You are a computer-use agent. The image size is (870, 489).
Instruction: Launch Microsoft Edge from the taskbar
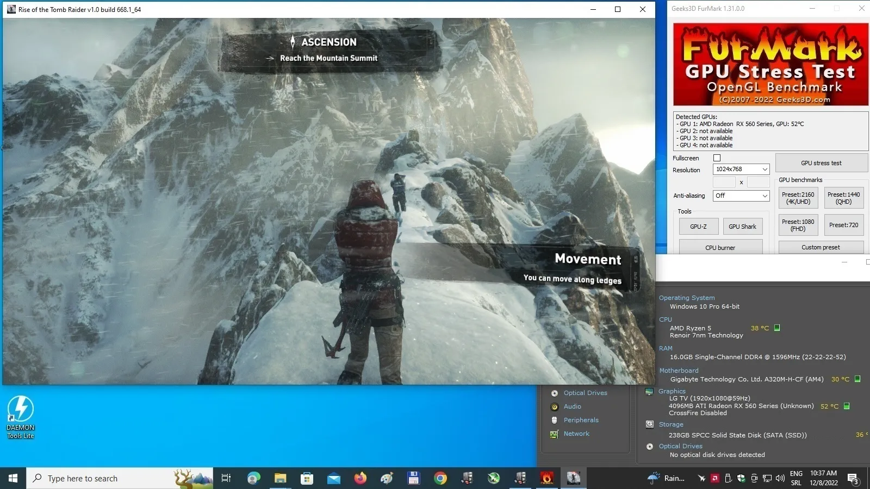pyautogui.click(x=253, y=478)
